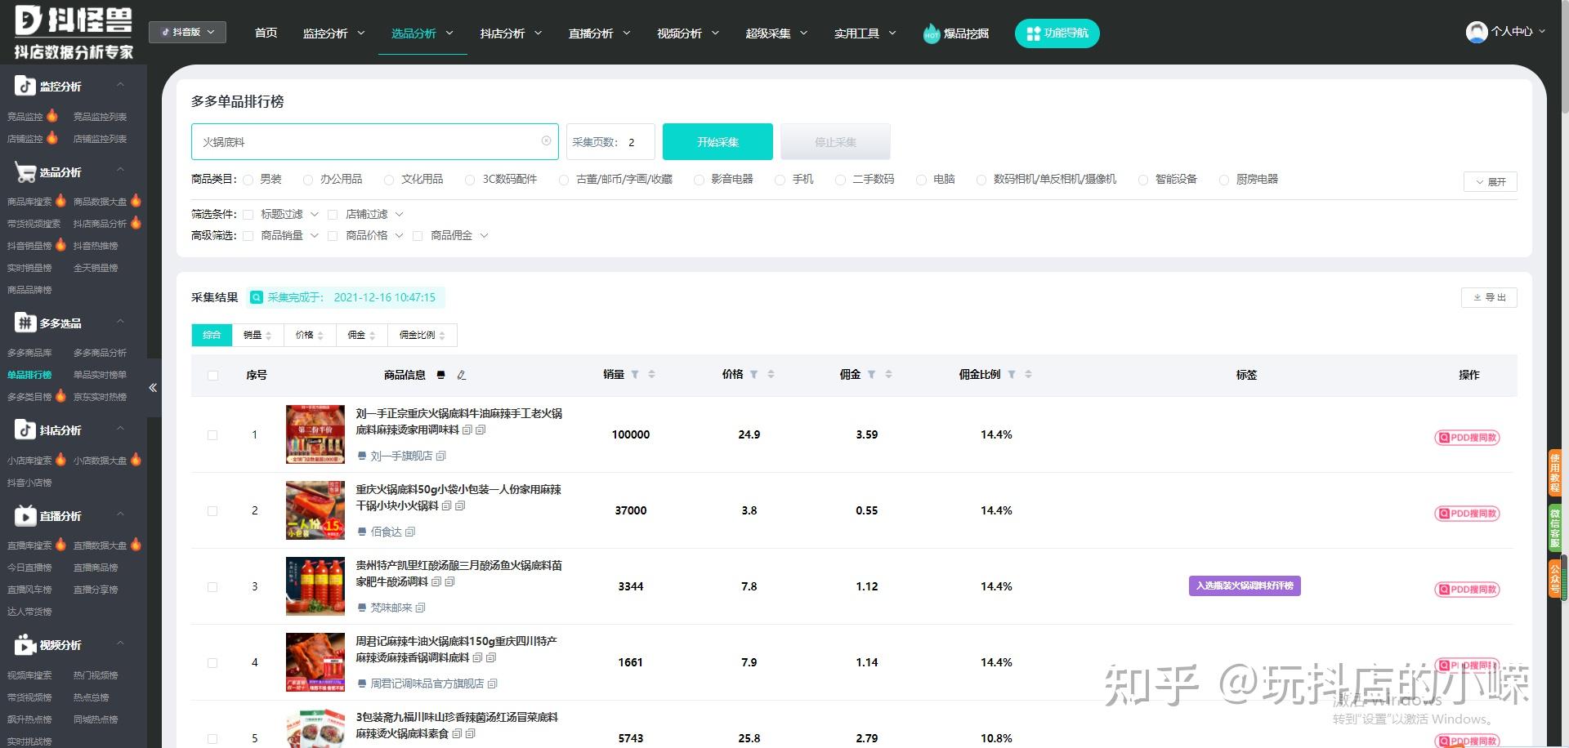Collapse the 选品分析 sidebar section chevron
The image size is (1569, 748).
click(121, 171)
